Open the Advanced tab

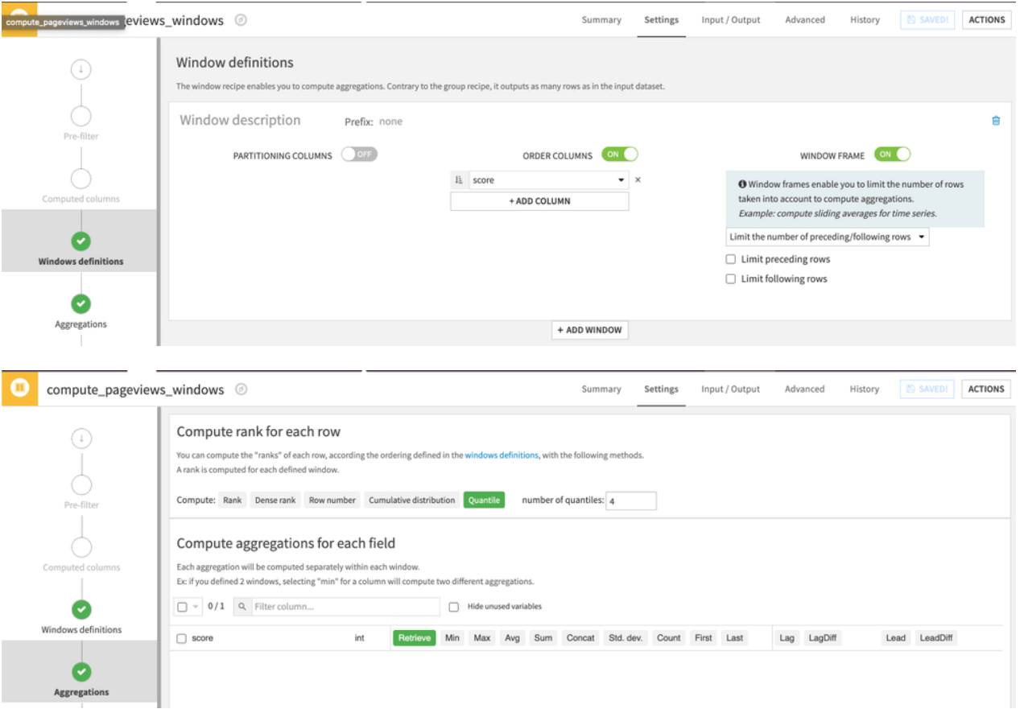(804, 20)
